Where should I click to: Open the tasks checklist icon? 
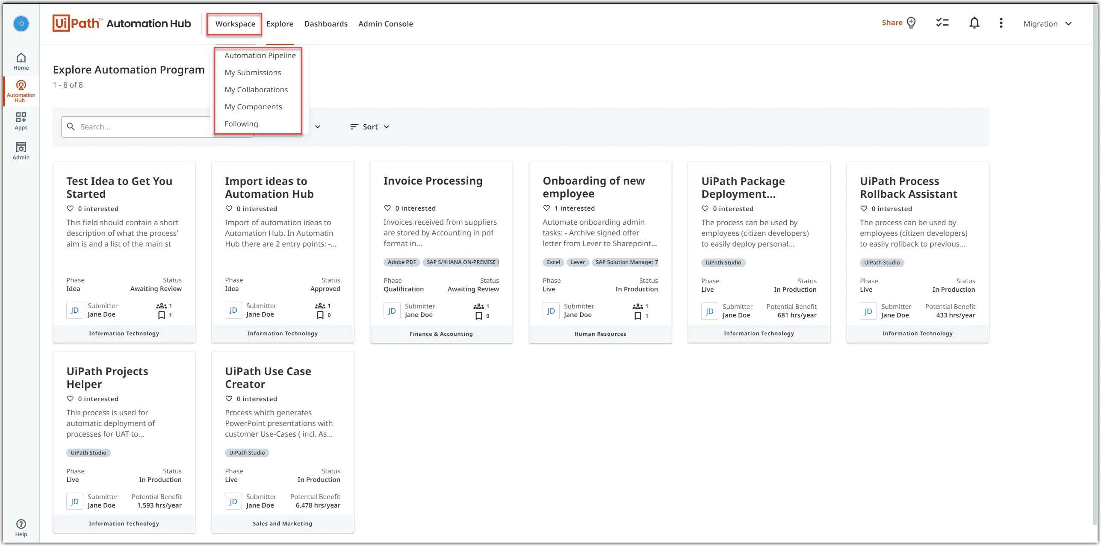pyautogui.click(x=942, y=23)
